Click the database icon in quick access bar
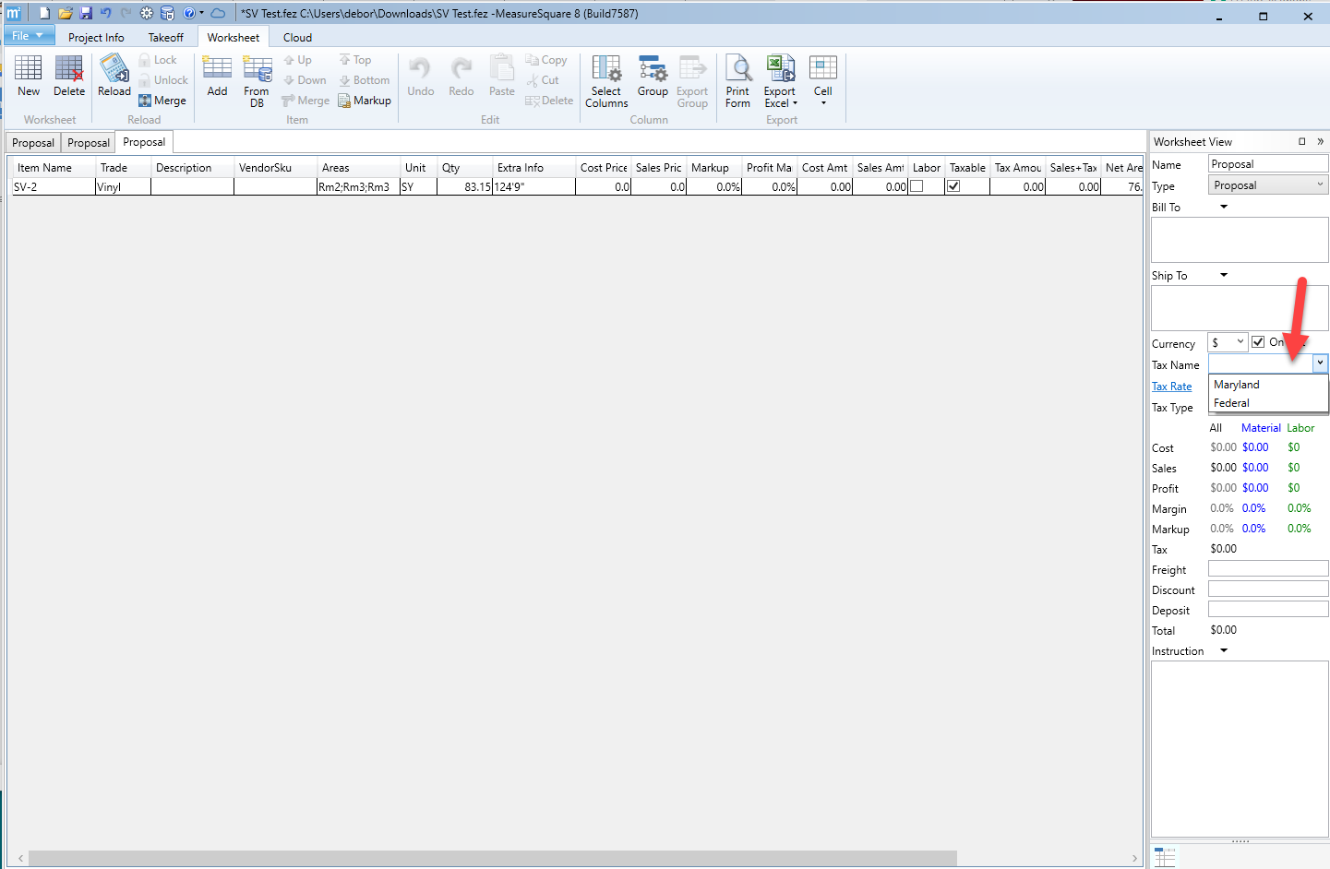This screenshot has height=869, width=1330. (x=167, y=13)
